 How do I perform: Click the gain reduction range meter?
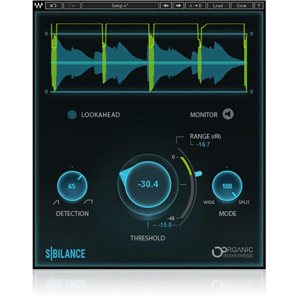click(x=187, y=188)
